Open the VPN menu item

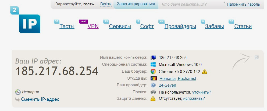pyautogui.click(x=93, y=27)
